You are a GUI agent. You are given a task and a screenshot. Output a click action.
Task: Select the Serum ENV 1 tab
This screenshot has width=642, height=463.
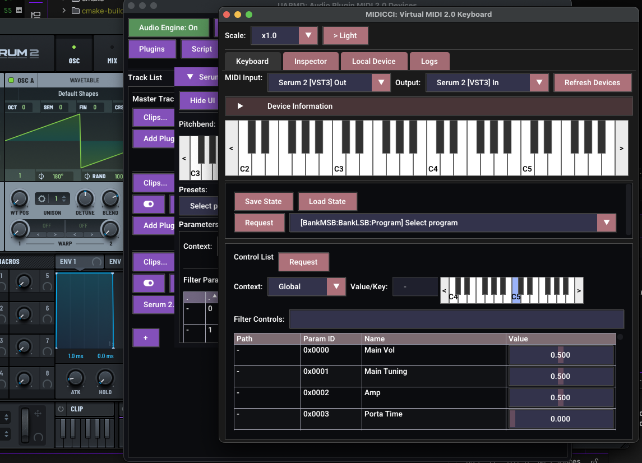click(79, 262)
